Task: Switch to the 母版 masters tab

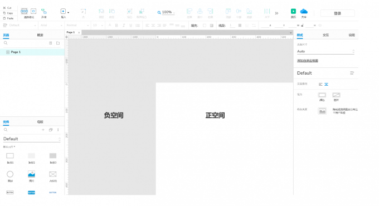Action: click(x=40, y=122)
